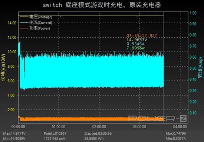Screen dimensions: 204x142
Task: Click the cursor timestamp 03:35:17.927
Action: tap(142, 35)
